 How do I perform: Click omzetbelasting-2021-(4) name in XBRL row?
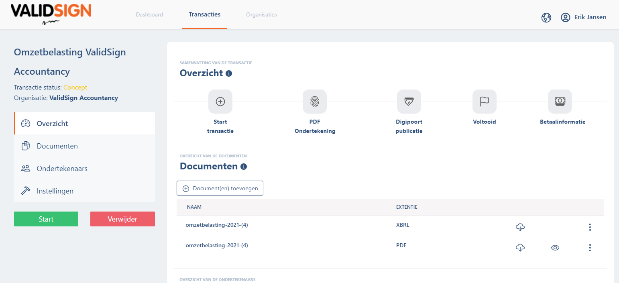(x=217, y=225)
